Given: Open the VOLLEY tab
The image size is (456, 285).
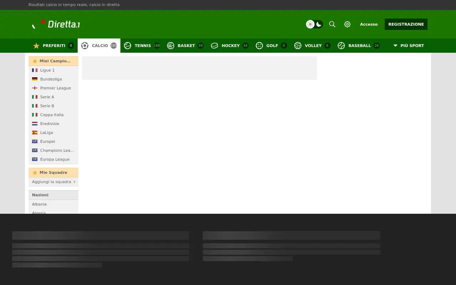Looking at the screenshot, I should [x=312, y=46].
